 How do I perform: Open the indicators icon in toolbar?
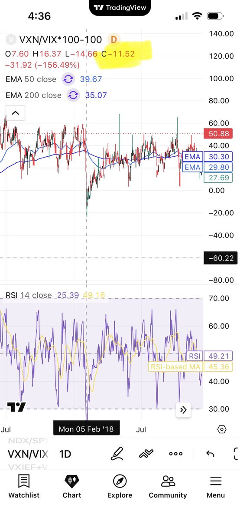(146, 454)
